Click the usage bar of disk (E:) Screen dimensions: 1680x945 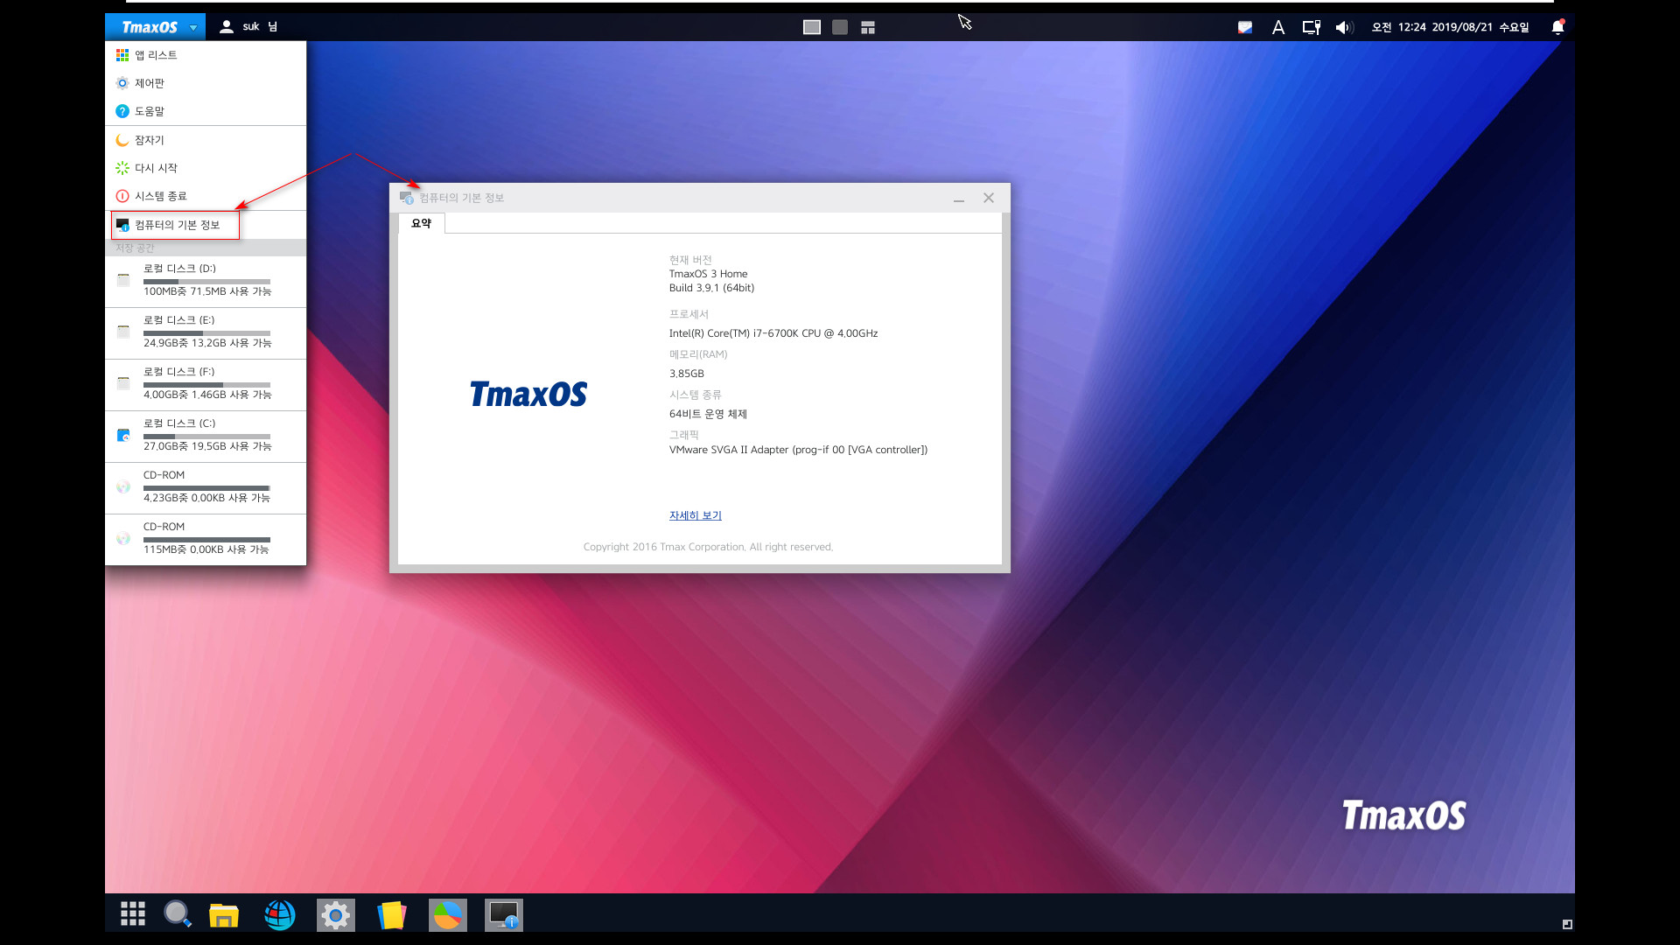pyautogui.click(x=206, y=333)
